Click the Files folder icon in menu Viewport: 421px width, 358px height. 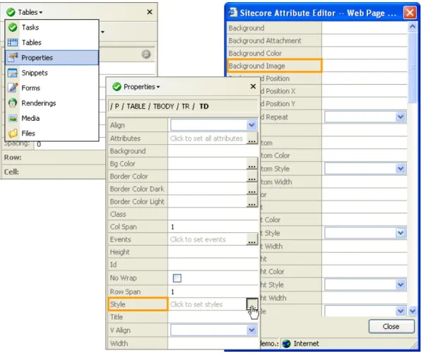pyautogui.click(x=13, y=133)
